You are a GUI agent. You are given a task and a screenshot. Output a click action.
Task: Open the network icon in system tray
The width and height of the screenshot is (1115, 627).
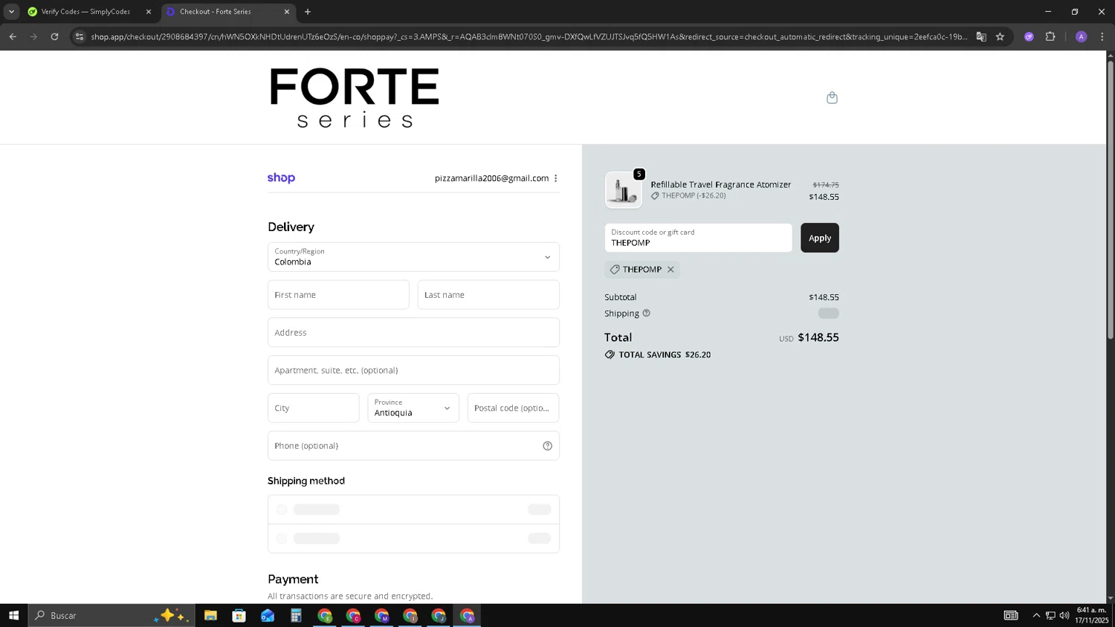coord(1050,615)
